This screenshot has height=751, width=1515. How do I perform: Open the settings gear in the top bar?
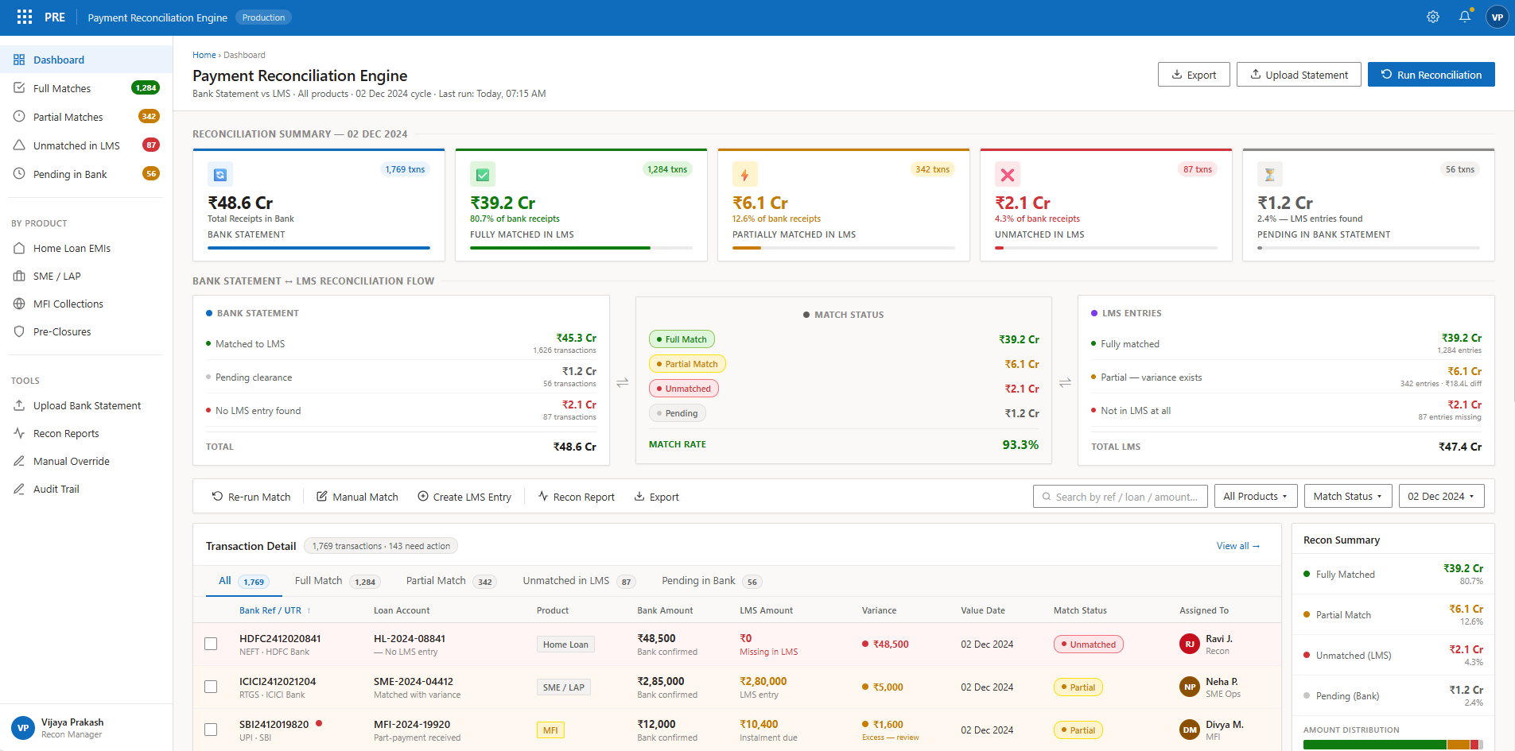pyautogui.click(x=1433, y=16)
